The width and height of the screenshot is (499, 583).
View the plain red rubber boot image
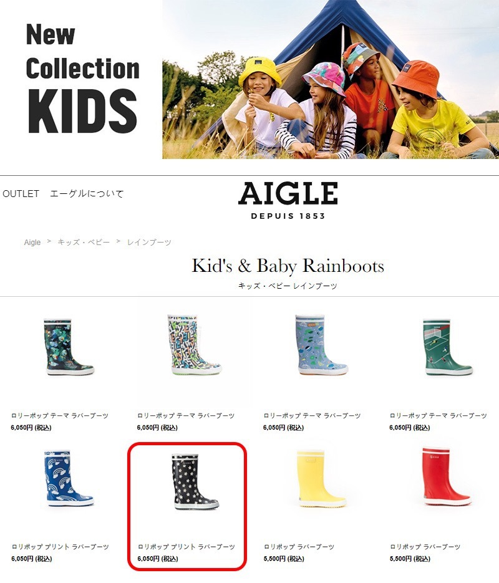(447, 476)
